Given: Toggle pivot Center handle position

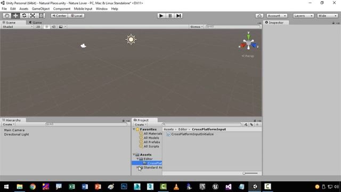Looking at the screenshot, I should point(59,15).
